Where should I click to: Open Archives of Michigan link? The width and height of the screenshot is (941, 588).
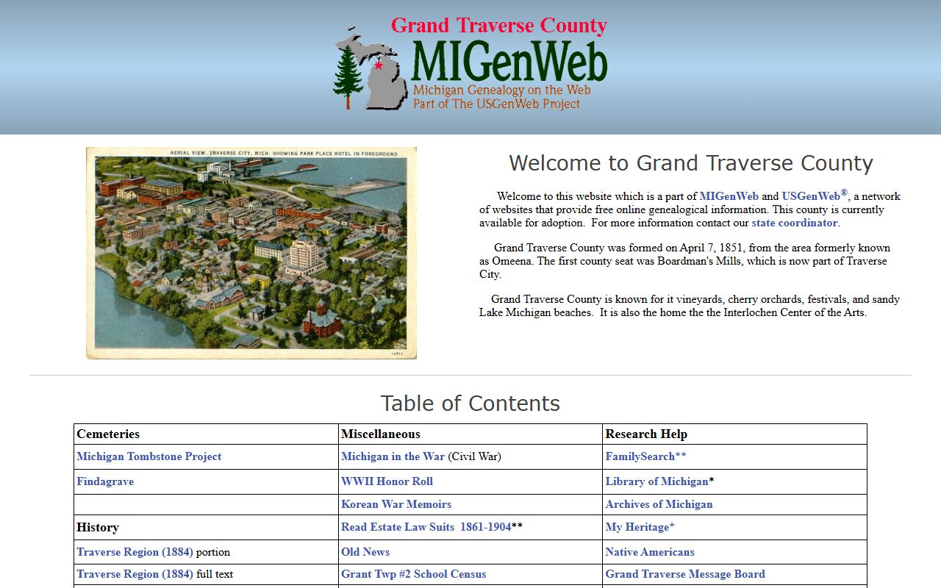[659, 504]
